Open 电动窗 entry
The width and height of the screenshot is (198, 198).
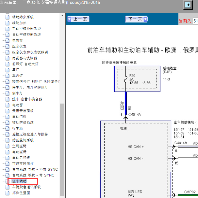coord(18,105)
